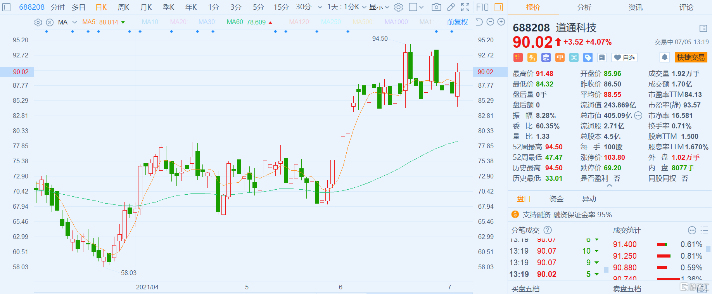
Task: Open chart settings gear in top toolbar
Action: [x=398, y=7]
